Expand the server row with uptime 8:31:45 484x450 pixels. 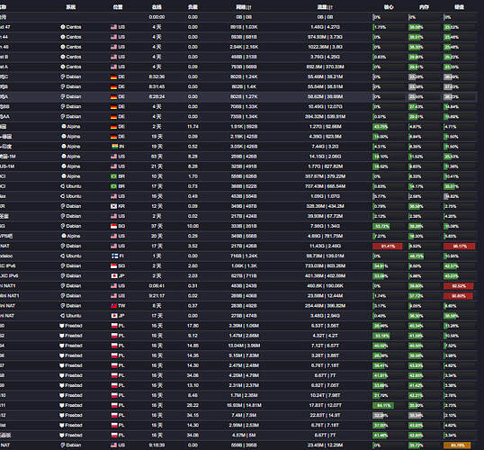(x=238, y=86)
